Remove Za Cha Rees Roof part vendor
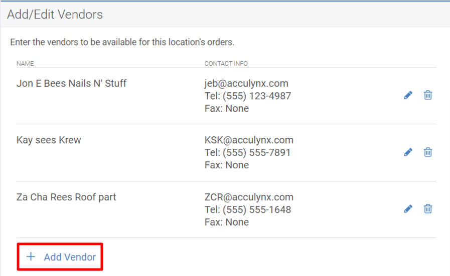450x276 pixels. pyautogui.click(x=428, y=209)
